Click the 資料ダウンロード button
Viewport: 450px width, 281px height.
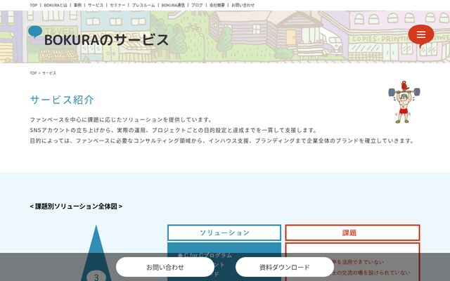coord(285,267)
